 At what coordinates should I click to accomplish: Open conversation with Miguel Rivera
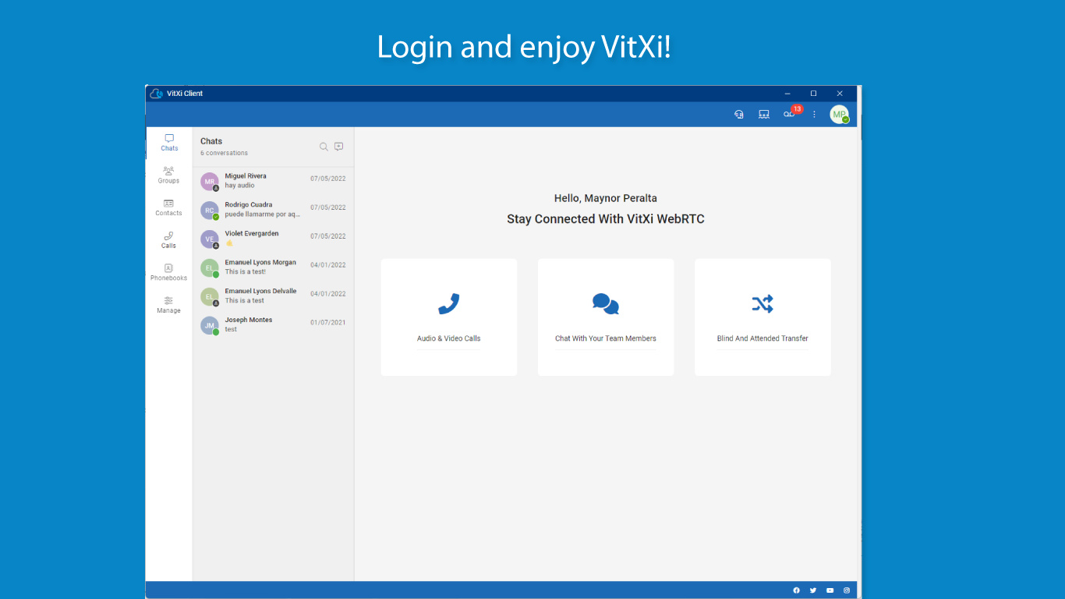[273, 181]
